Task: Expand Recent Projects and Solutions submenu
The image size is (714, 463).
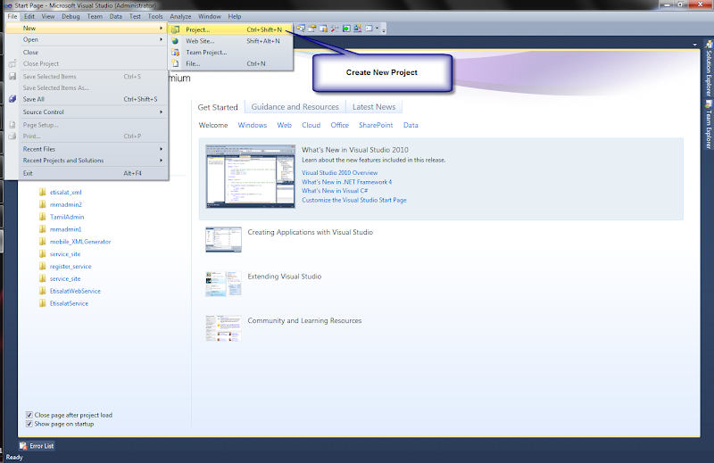Action: 87,161
